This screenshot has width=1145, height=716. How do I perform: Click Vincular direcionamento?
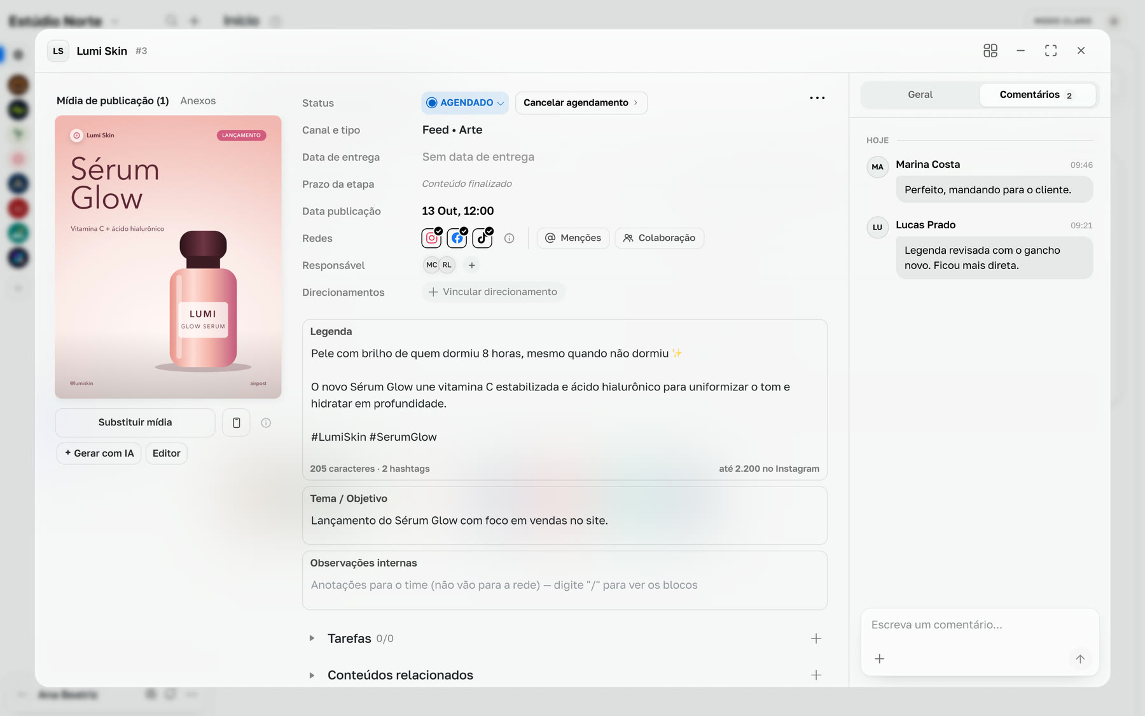tap(493, 292)
